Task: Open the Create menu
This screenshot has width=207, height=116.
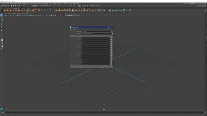Action: [x=7, y=3]
